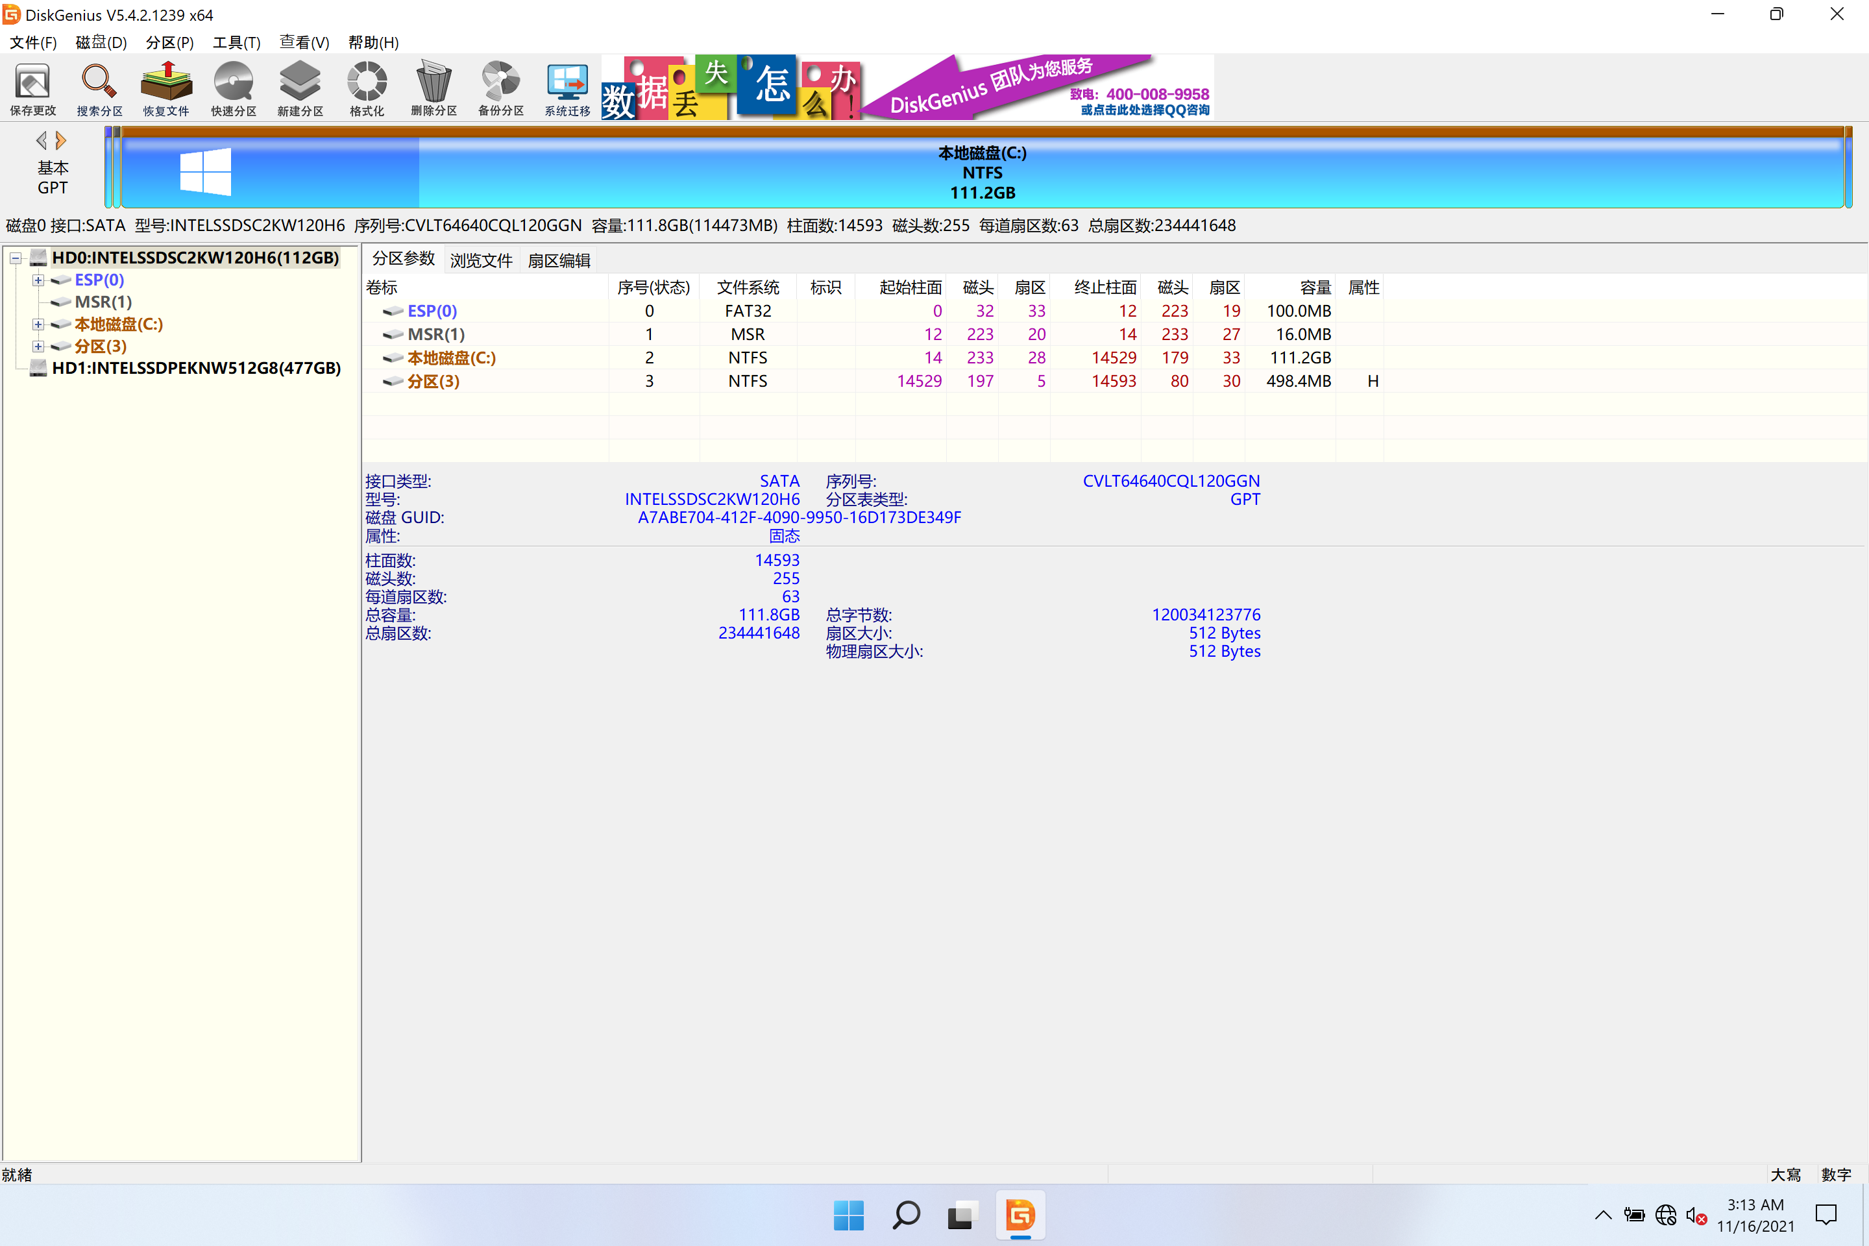Open the Backup Partition (备份分区) tool
The image size is (1869, 1246).
(x=500, y=88)
